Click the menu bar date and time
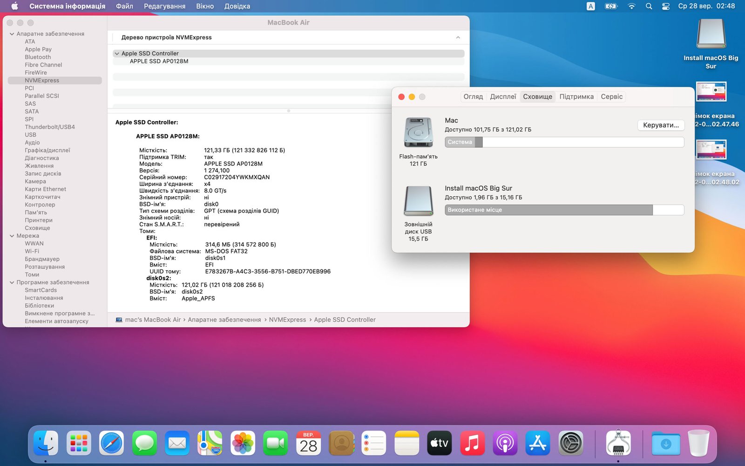This screenshot has width=745, height=466. 706,6
